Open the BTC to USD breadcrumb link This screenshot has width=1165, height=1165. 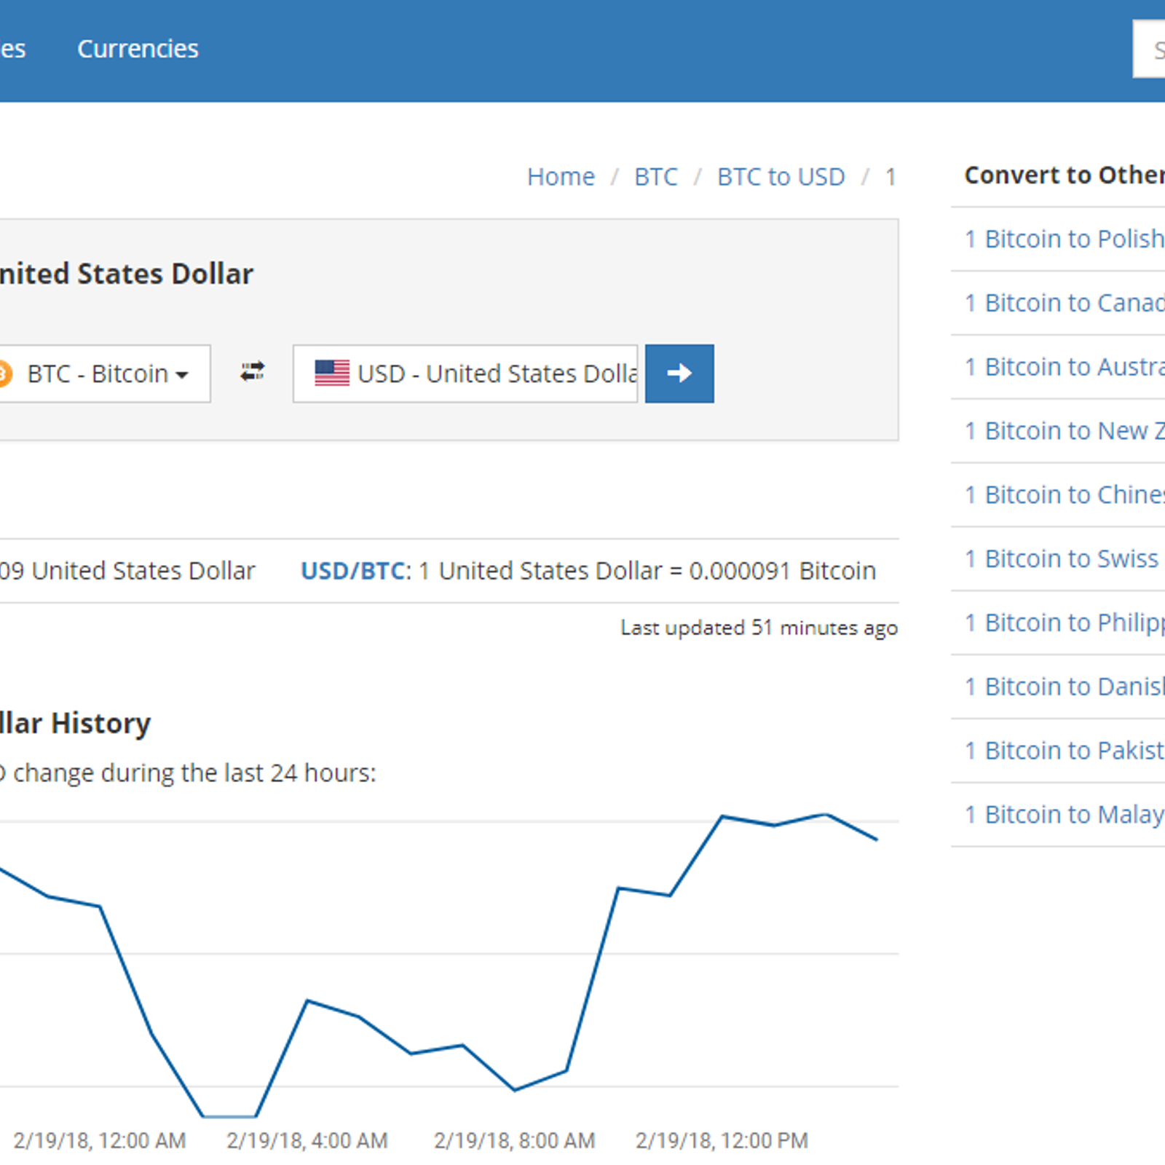click(x=781, y=177)
